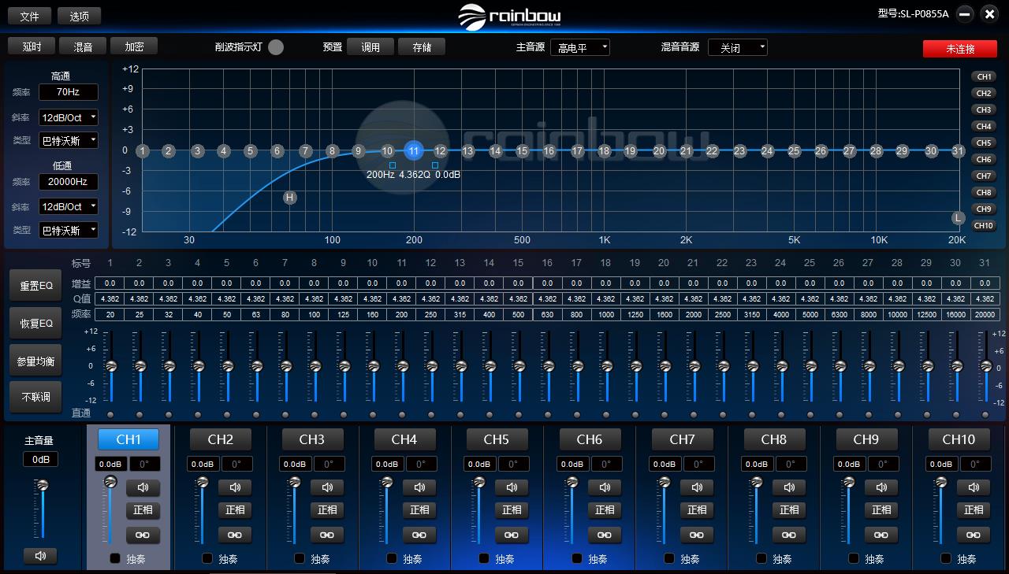
Task: Open the 文件 menu
Action: point(30,16)
